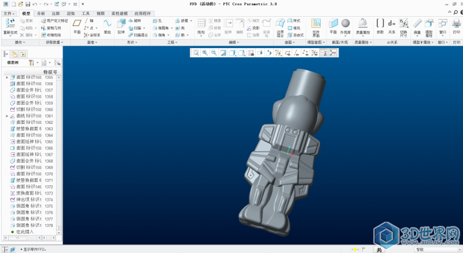Select the Shell (壳) tool
Image resolution: width=463 pixels, height=253 pixels.
180,28
